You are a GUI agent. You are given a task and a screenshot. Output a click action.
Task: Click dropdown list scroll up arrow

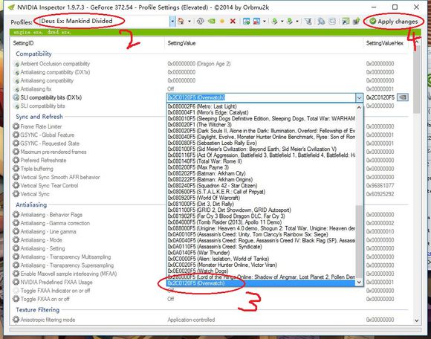coord(359,108)
